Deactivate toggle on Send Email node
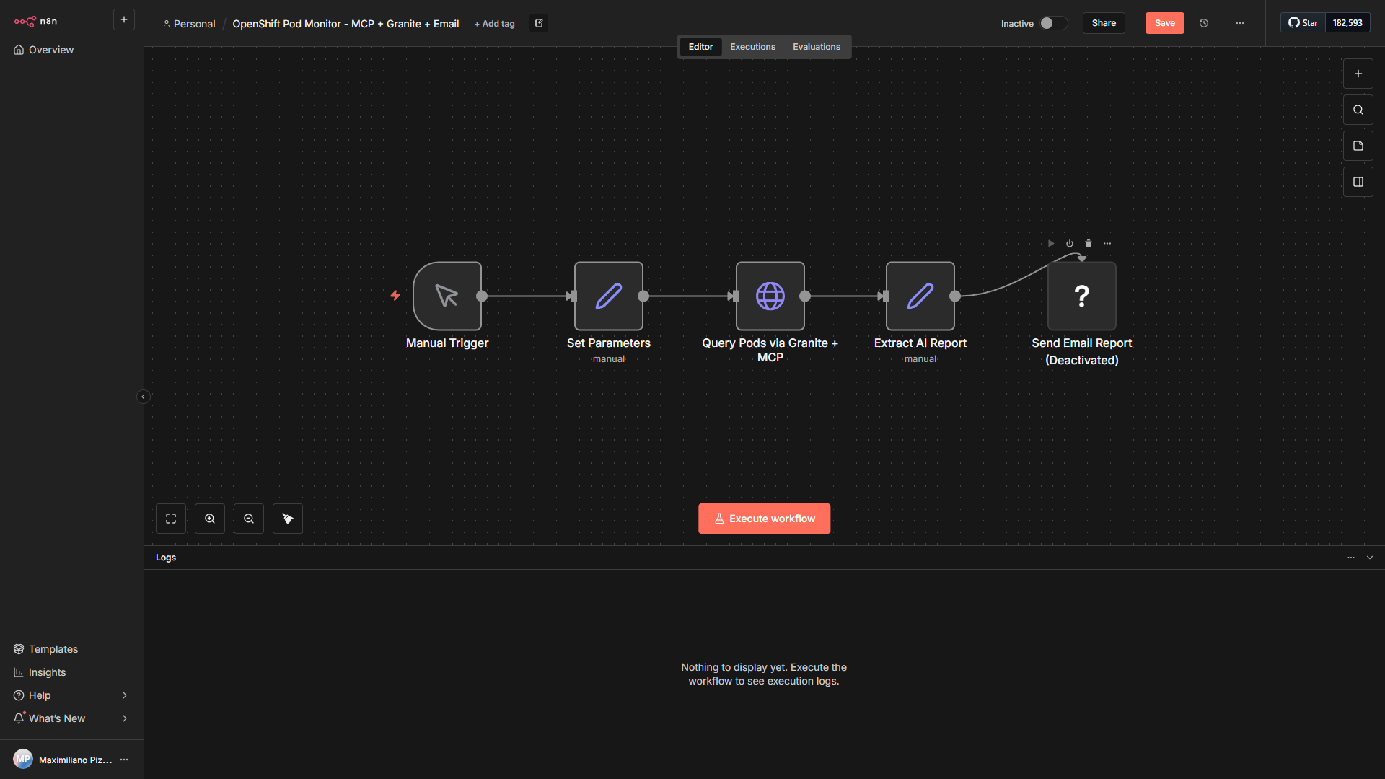The width and height of the screenshot is (1385, 779). tap(1070, 244)
